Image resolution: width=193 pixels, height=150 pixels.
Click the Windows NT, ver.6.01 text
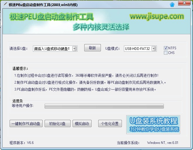tap(163, 143)
